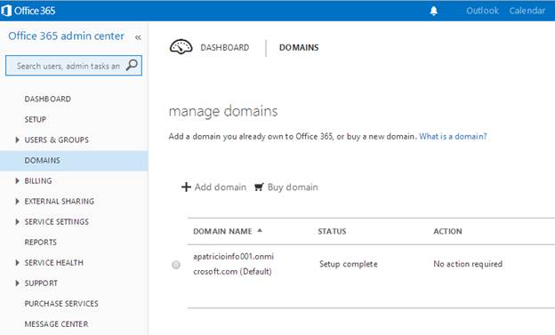
Task: Open Reports in the left navigation
Action: point(41,243)
